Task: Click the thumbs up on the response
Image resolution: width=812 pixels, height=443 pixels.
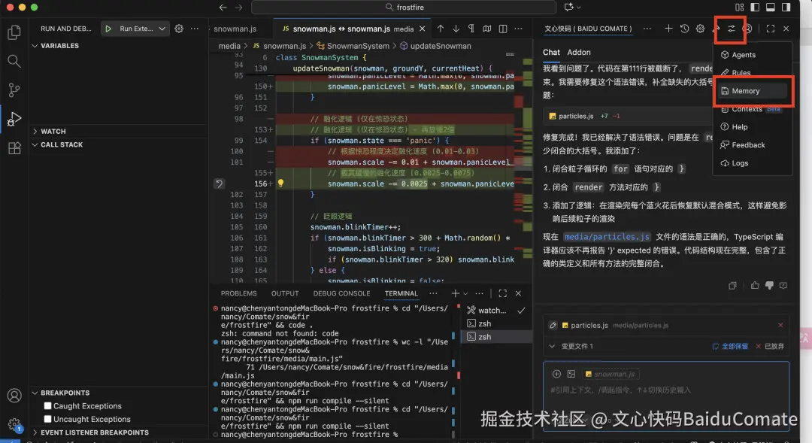Action: point(755,286)
